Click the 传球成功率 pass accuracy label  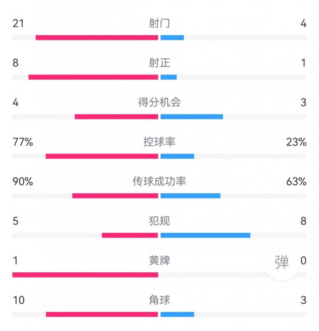coord(159,181)
